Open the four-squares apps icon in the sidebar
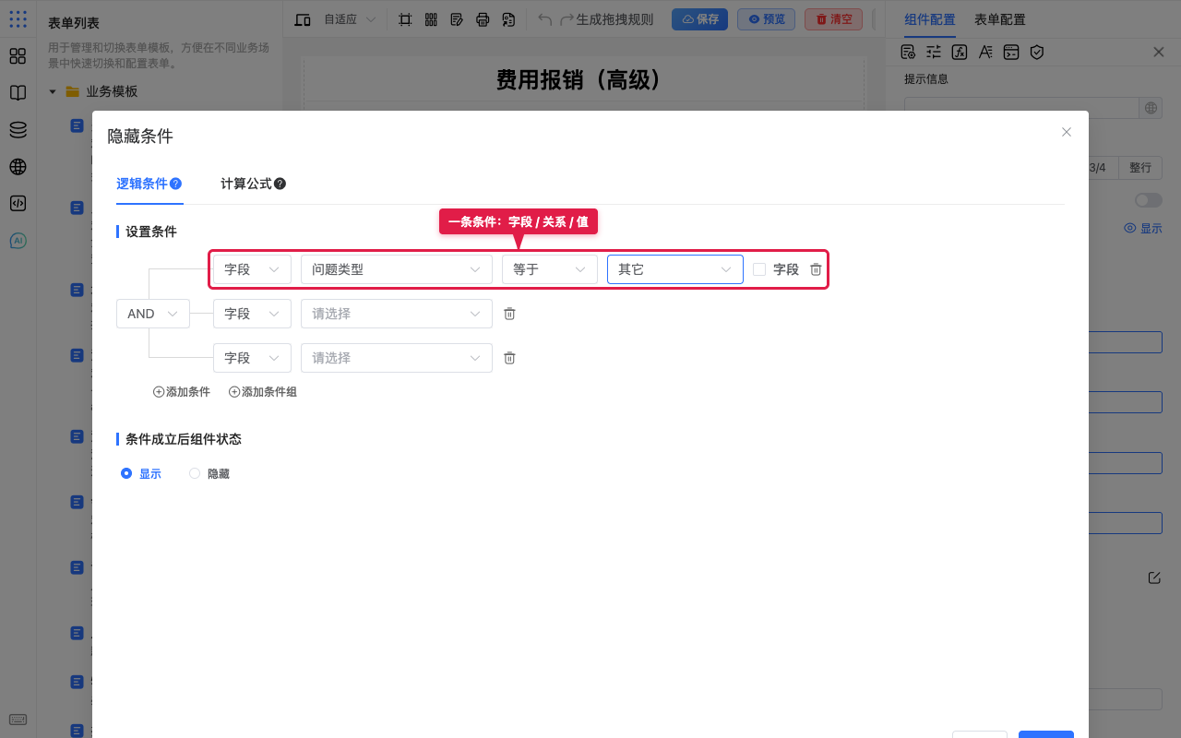The width and height of the screenshot is (1181, 738). point(18,56)
